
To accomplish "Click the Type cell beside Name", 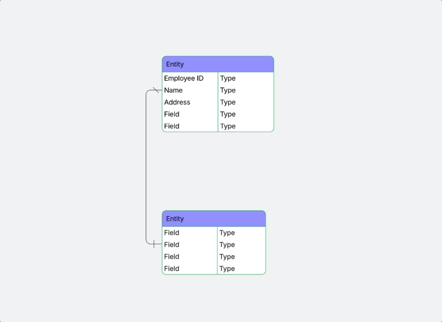I will point(246,90).
